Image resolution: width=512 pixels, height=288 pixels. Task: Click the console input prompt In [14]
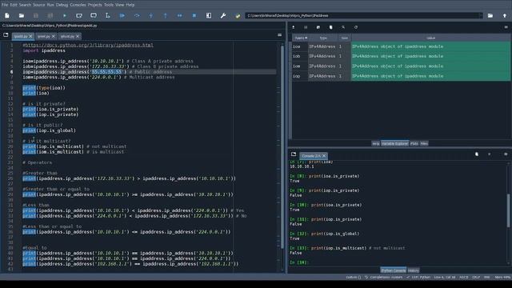(298, 262)
